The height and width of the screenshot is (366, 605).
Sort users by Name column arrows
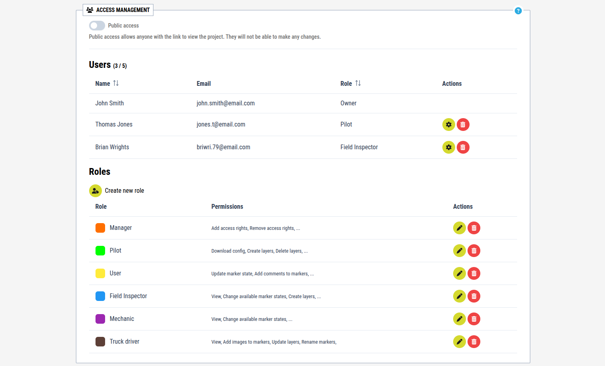(x=116, y=83)
